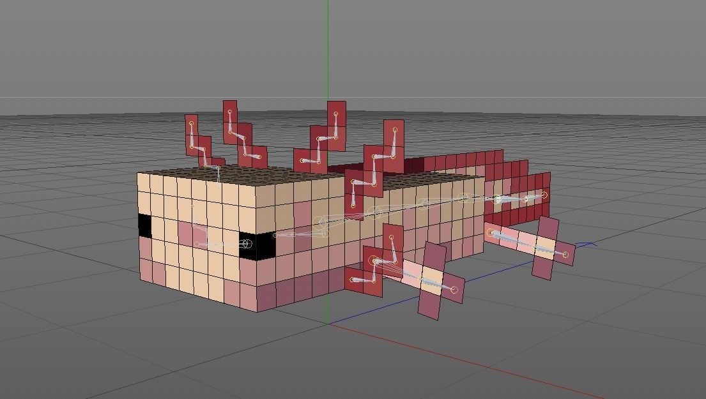
Task: Pick the joint at the tail tip
Action: click(x=544, y=195)
